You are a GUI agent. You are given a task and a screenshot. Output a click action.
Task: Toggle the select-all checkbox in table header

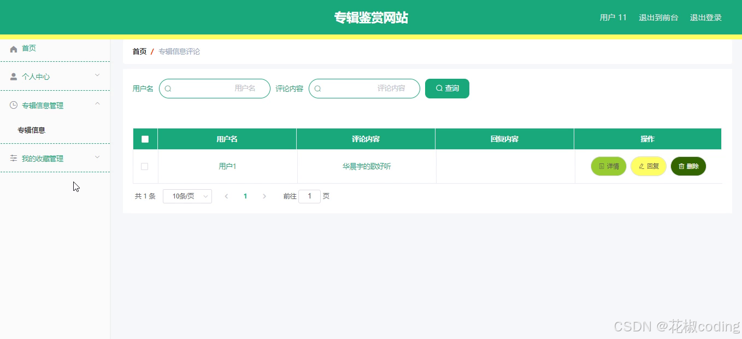click(145, 138)
